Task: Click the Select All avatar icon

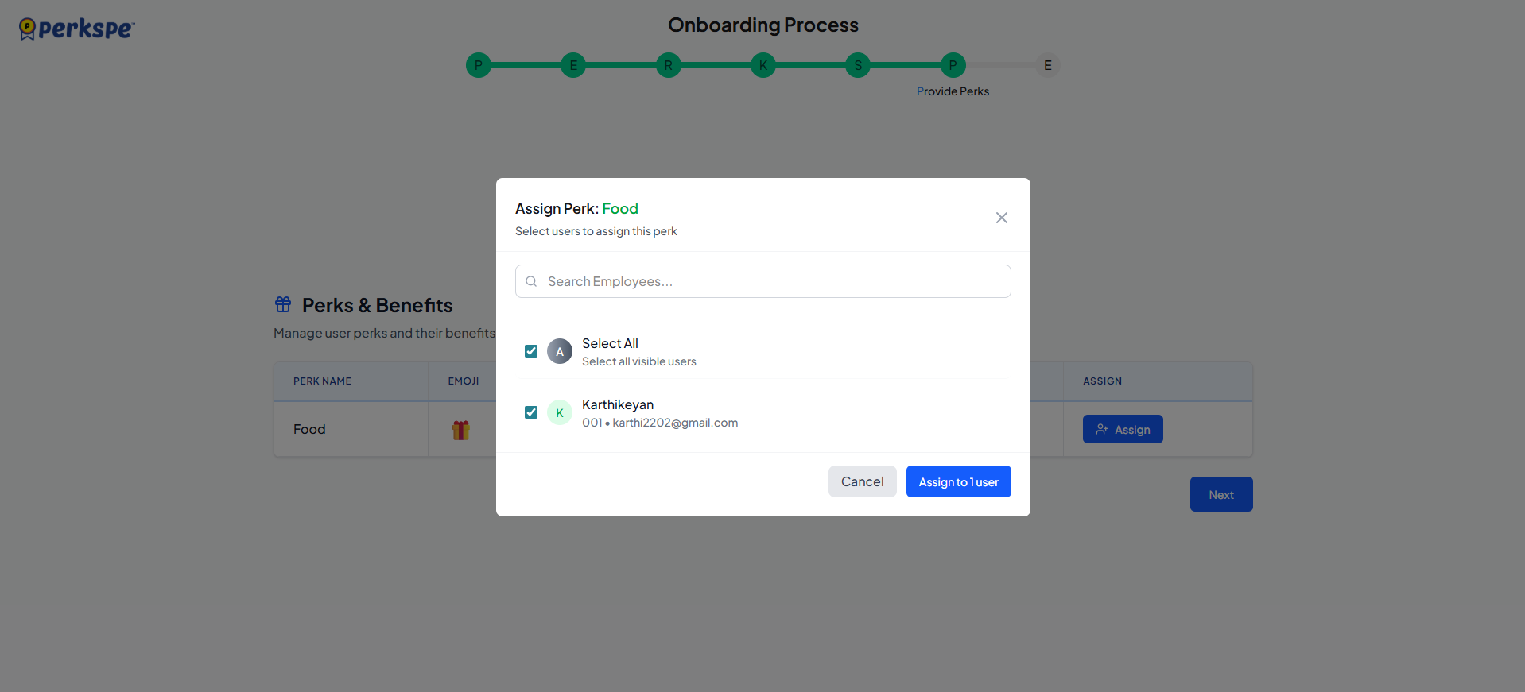Action: point(560,351)
